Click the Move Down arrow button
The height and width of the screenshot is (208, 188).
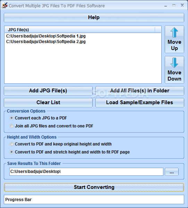(x=174, y=70)
